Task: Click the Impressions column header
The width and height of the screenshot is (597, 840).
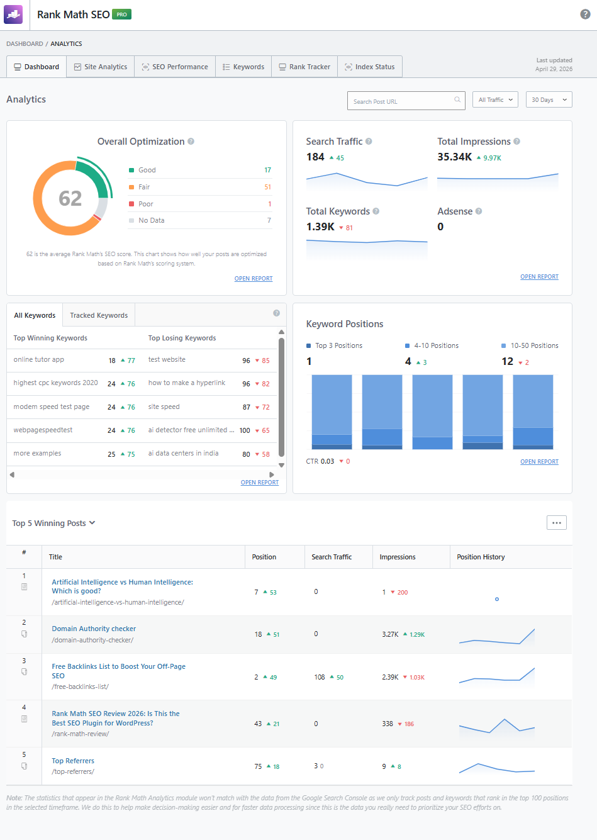Action: tap(398, 557)
